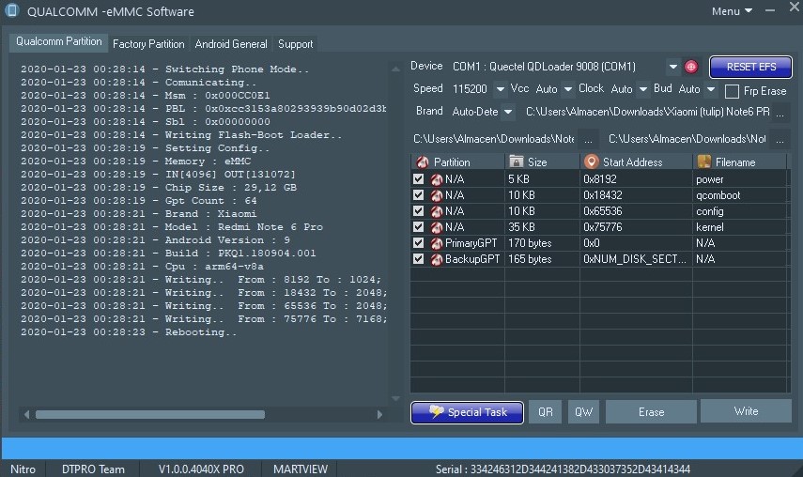
Task: Open the Bud Auto dropdown
Action: pyautogui.click(x=711, y=89)
